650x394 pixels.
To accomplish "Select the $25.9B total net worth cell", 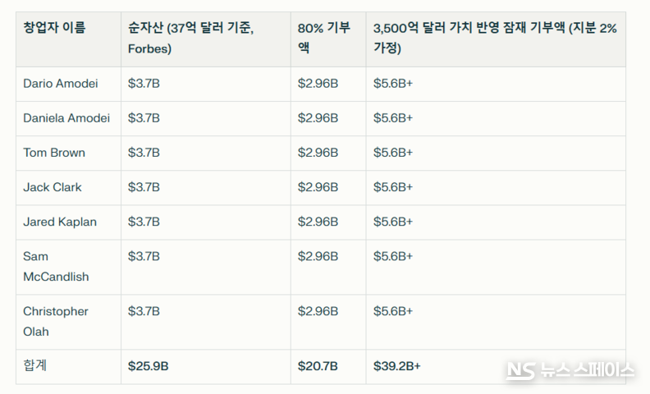I will point(149,366).
